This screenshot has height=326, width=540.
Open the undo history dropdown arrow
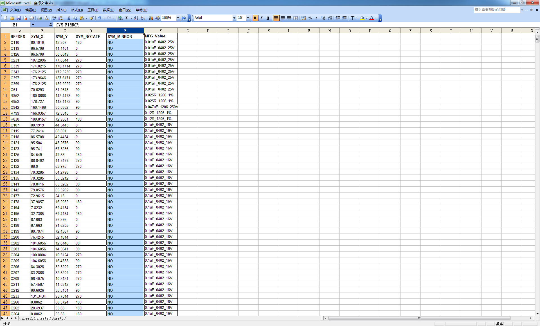pyautogui.click(x=104, y=18)
